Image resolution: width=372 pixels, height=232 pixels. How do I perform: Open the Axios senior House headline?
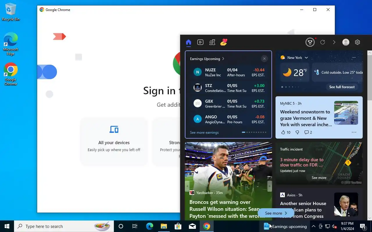click(303, 210)
